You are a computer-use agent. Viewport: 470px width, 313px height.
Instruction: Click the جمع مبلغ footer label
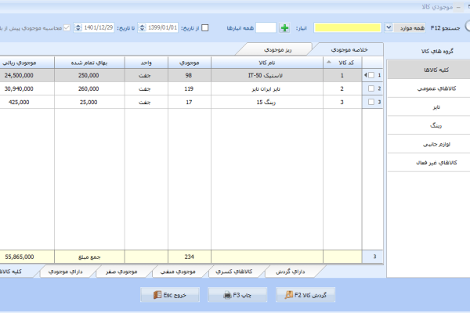pyautogui.click(x=89, y=257)
